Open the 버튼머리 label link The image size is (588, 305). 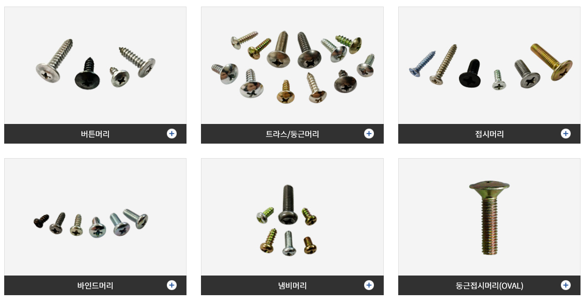[x=95, y=134]
